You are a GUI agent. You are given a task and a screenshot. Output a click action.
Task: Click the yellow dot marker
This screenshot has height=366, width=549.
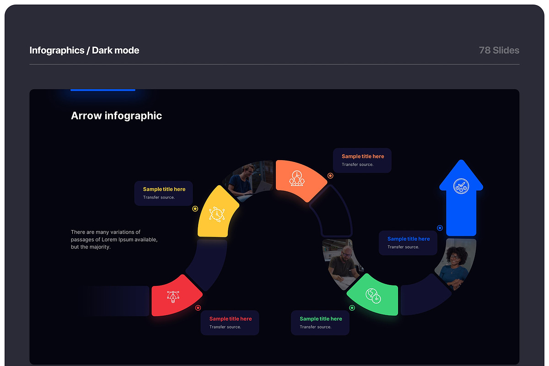195,209
